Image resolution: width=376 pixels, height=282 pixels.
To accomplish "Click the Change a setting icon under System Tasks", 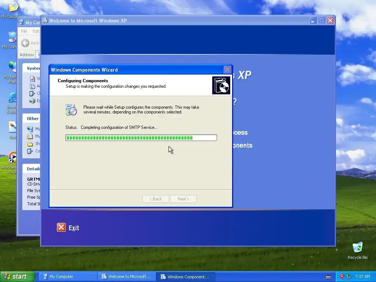I will [x=32, y=94].
